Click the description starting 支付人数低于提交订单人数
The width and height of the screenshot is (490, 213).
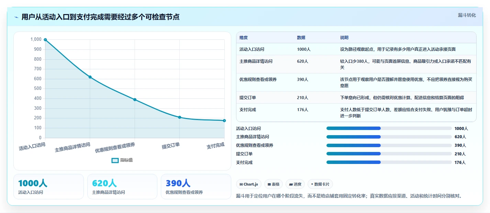click(x=406, y=113)
